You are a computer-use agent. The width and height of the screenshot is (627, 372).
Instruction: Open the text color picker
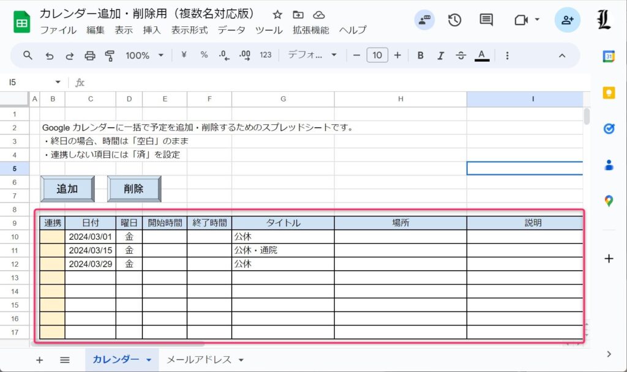pyautogui.click(x=482, y=56)
